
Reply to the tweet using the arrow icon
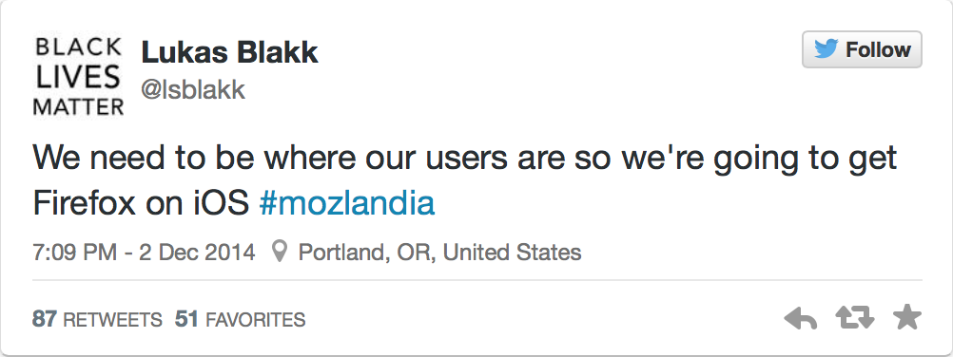801,318
